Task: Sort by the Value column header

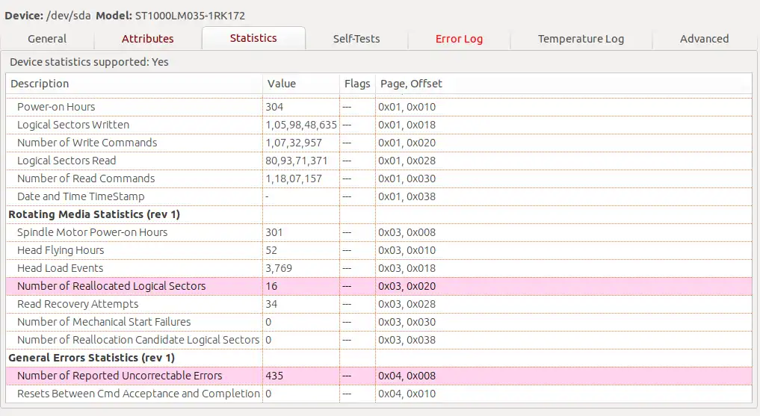Action: (x=301, y=84)
